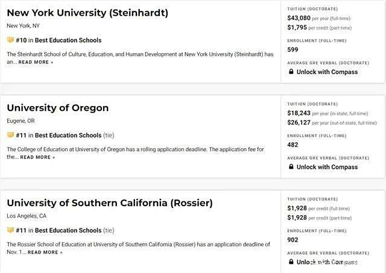Select Unlock with Compass for NYU Steinhardt
This screenshot has height=273, width=386.
click(x=327, y=72)
